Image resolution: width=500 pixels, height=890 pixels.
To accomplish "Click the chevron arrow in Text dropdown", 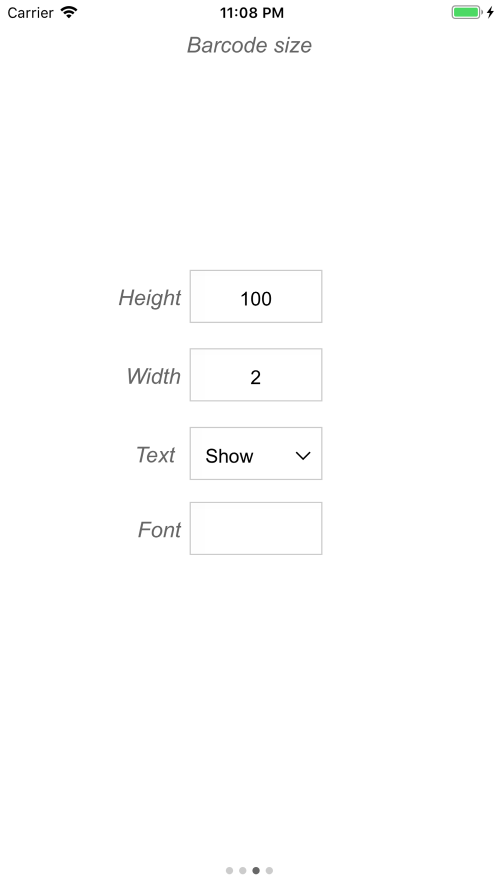I will click(x=303, y=456).
